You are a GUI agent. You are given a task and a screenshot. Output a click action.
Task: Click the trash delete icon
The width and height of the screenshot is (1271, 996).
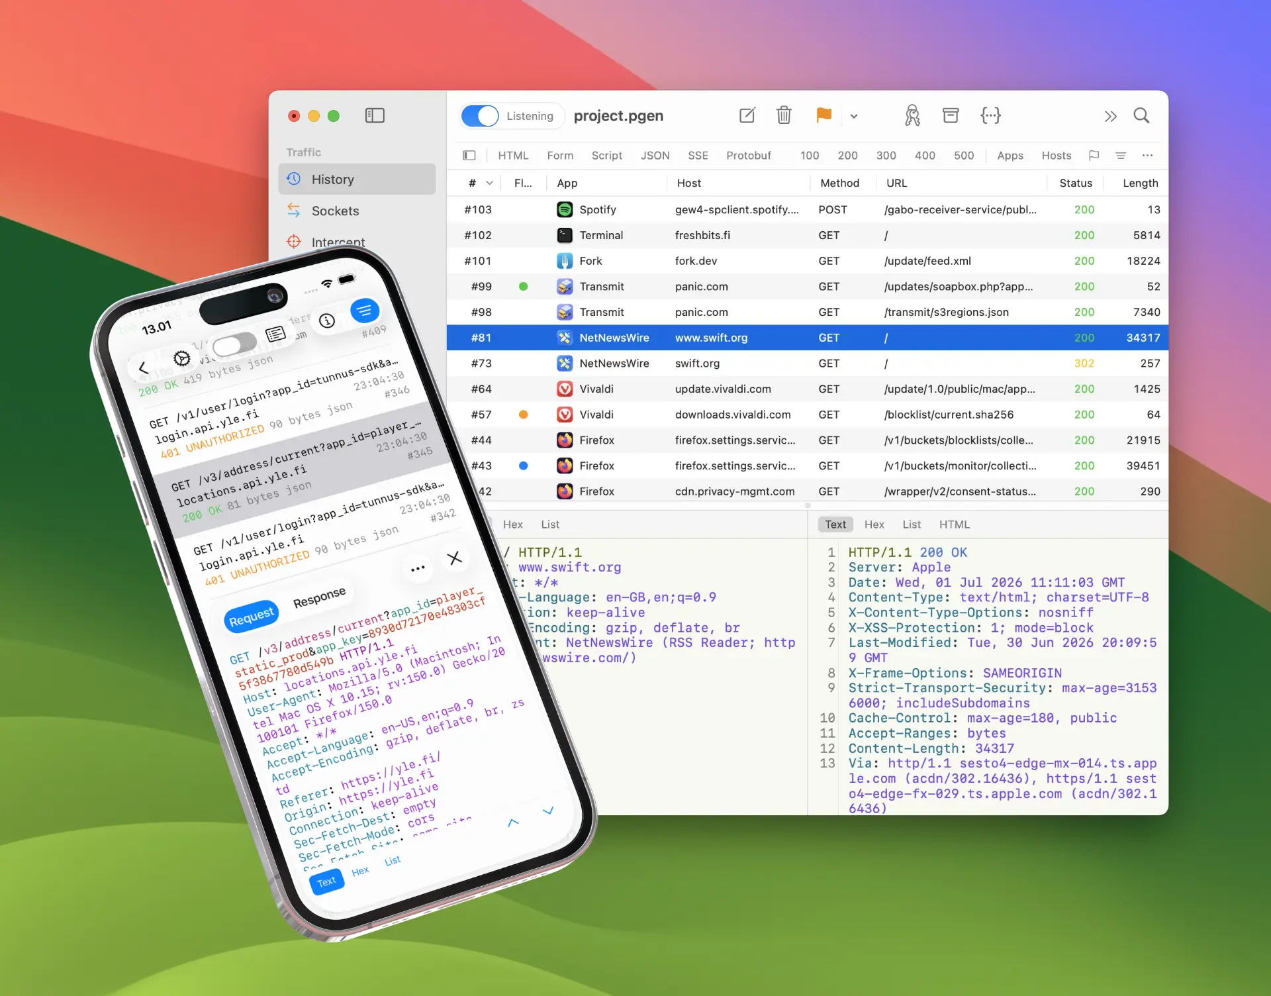click(784, 116)
